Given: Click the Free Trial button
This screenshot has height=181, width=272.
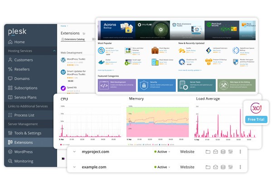Looking at the screenshot, I should click(255, 119).
